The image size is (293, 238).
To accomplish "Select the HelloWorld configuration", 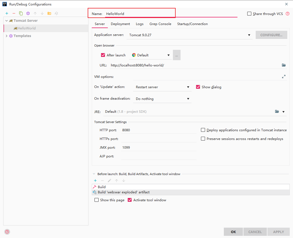I will 46,28.
